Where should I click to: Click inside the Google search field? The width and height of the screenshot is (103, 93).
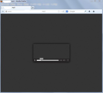pyautogui.click(x=77, y=11)
